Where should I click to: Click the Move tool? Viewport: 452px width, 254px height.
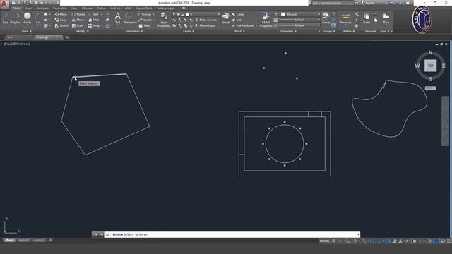[x=61, y=14]
